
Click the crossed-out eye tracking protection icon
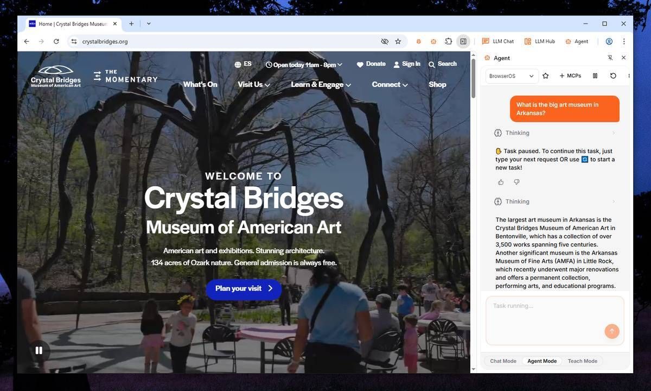pyautogui.click(x=385, y=41)
